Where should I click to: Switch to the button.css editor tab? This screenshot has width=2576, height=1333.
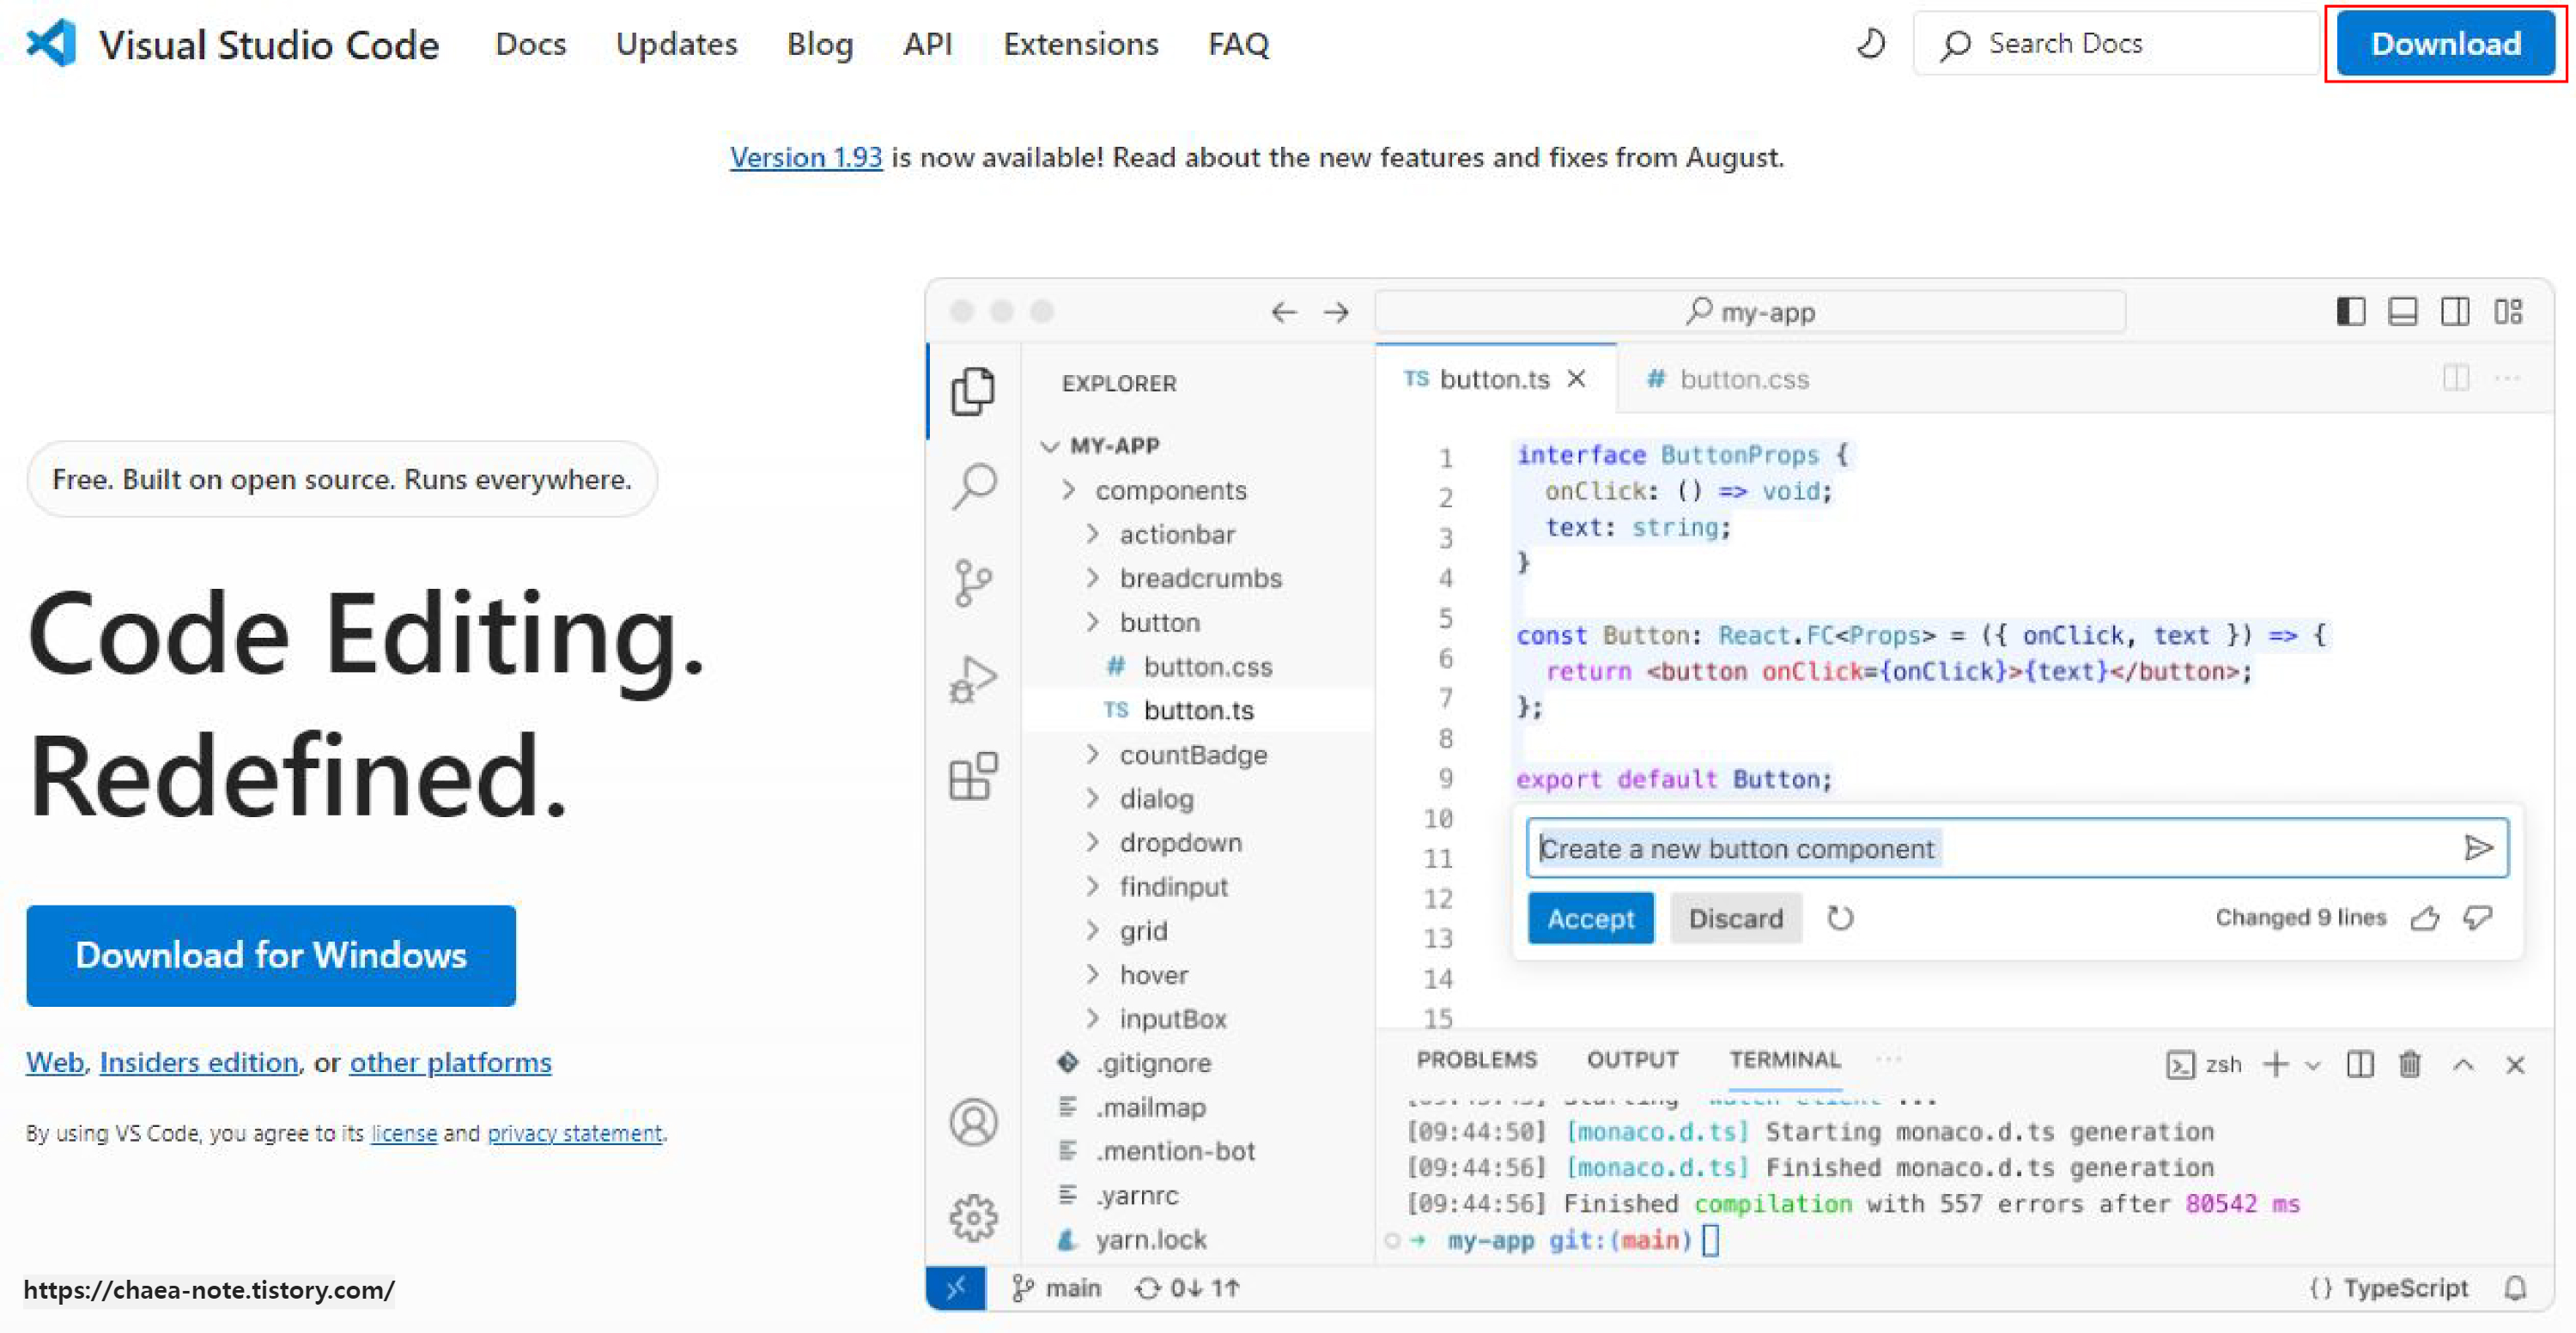pyautogui.click(x=1728, y=379)
